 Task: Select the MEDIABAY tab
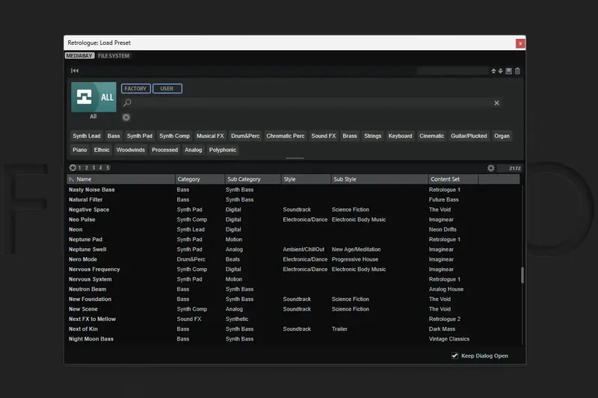(79, 56)
